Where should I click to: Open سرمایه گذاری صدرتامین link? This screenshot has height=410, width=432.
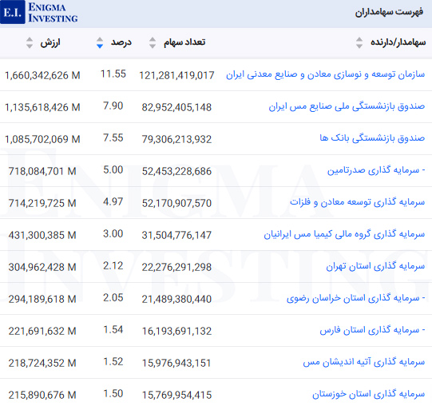[376, 170]
